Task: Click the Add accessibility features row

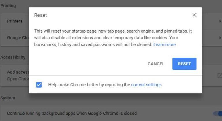Action: [18, 72]
